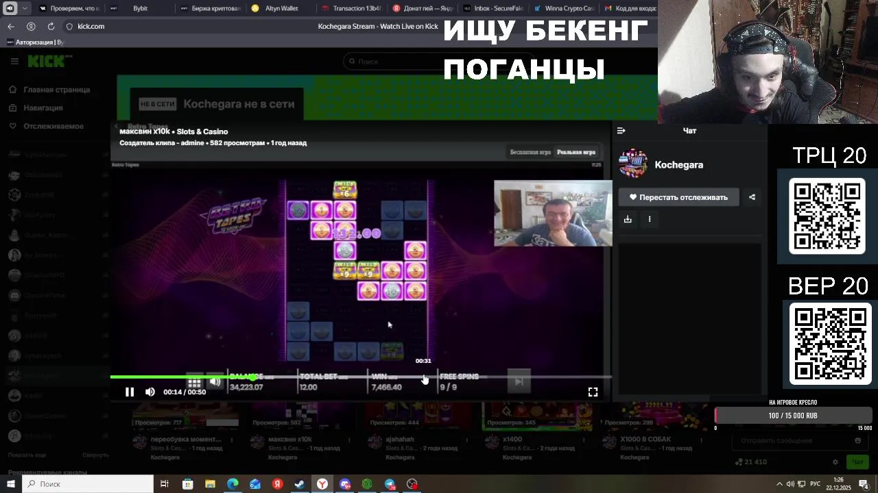Open chat settings via the gear icon
Screen dimensions: 878x493
835,462
